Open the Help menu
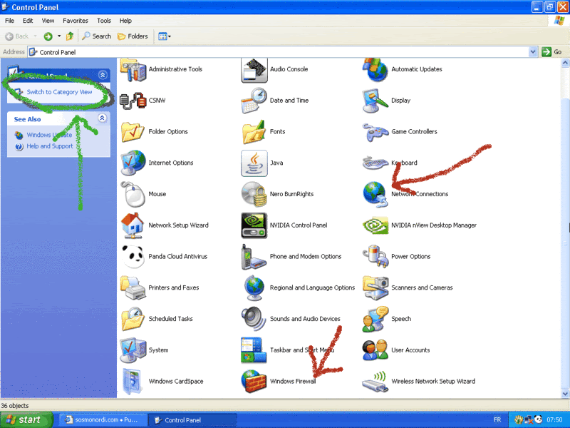Viewport: 570px width, 428px height. pyautogui.click(x=125, y=21)
